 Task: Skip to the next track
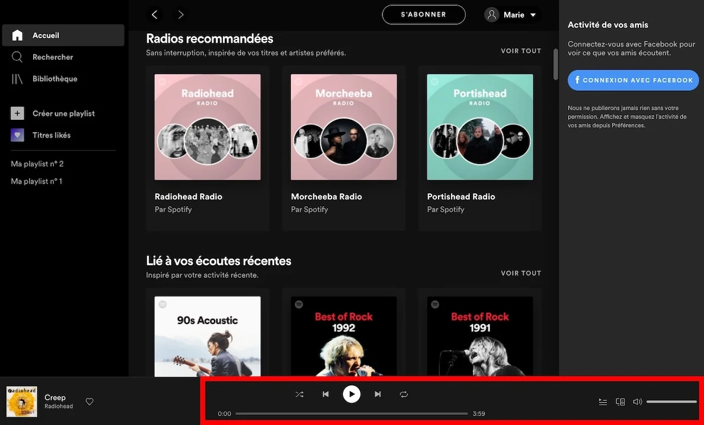point(378,394)
